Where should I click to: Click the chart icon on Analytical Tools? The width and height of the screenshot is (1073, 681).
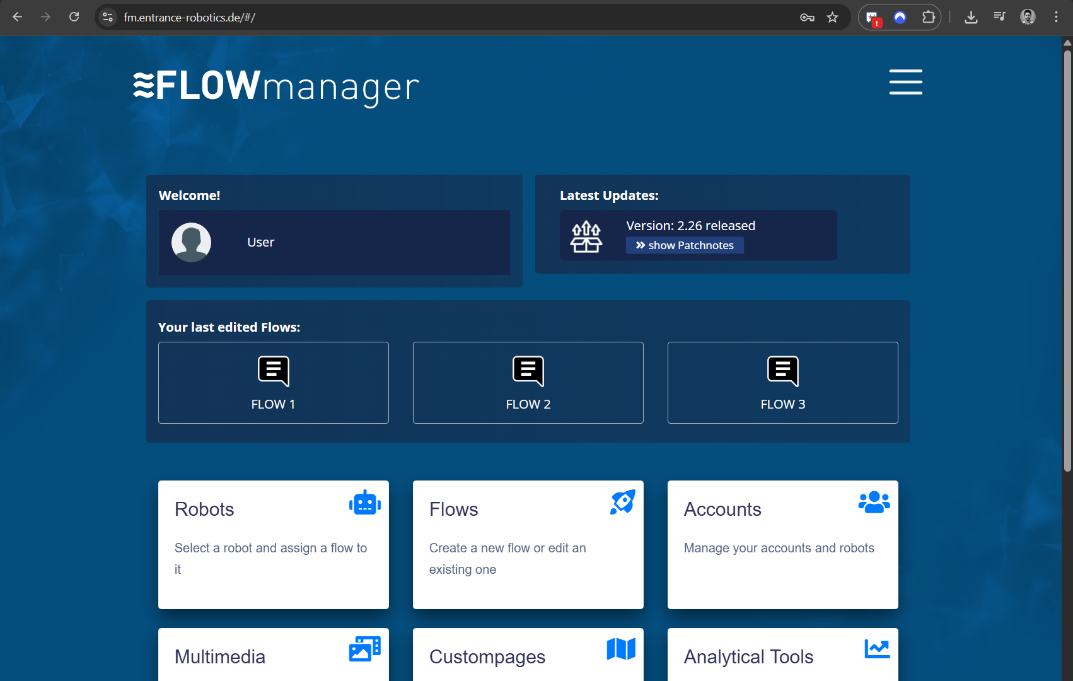point(876,649)
